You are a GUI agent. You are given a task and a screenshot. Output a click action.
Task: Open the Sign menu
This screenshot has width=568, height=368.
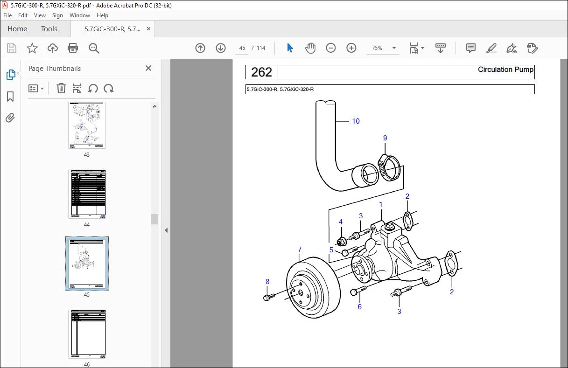[x=57, y=15]
